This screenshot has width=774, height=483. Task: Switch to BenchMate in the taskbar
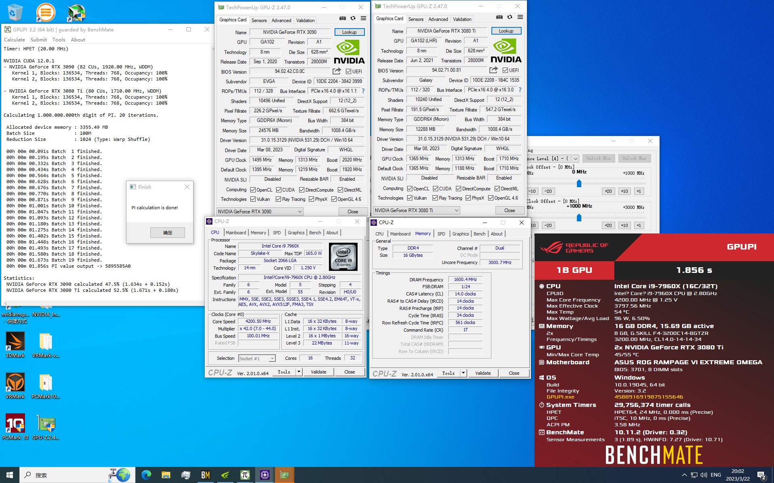coord(205,475)
